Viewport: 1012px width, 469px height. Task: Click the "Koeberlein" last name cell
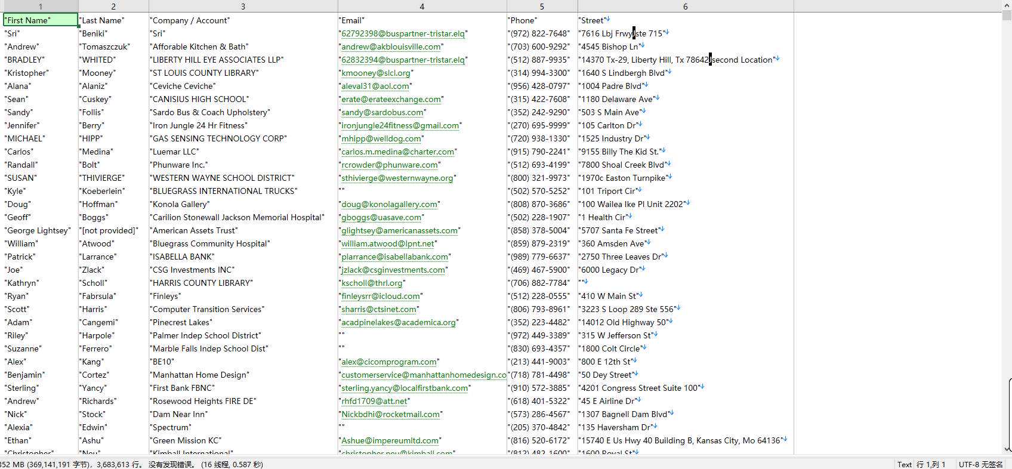coord(113,191)
